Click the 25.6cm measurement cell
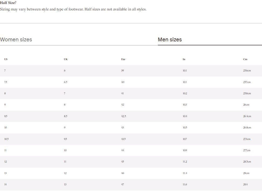The image size is (262, 191). (247, 71)
